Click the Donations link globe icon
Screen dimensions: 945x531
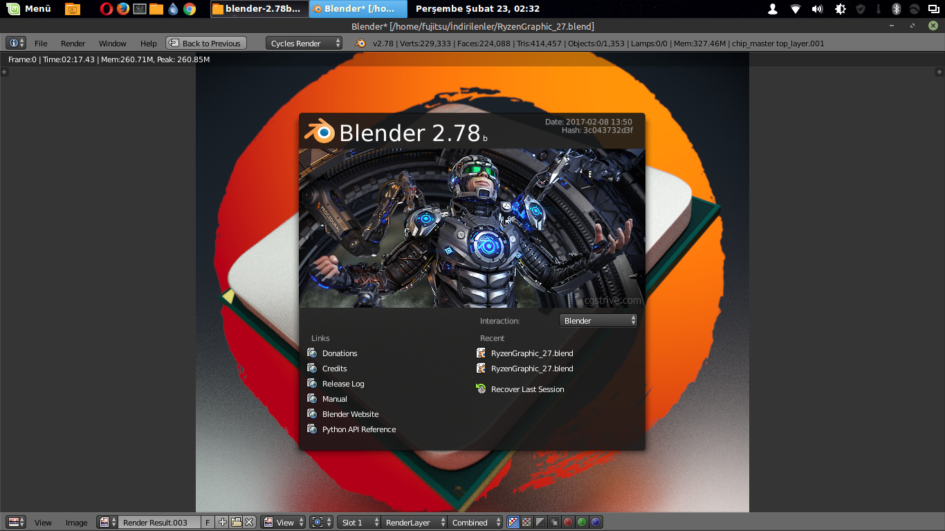point(312,353)
